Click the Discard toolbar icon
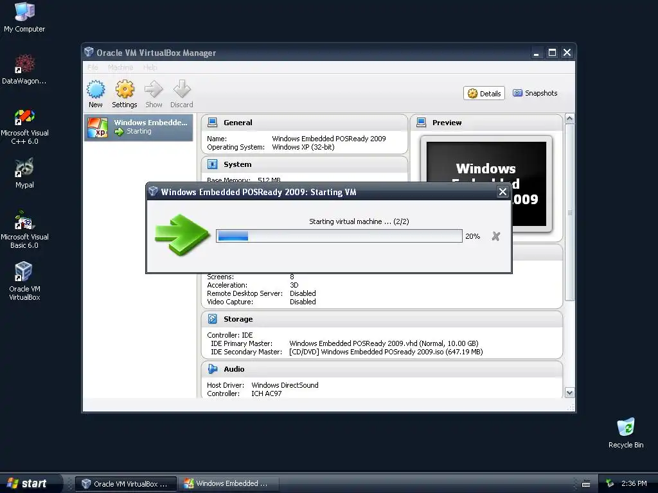 click(182, 89)
